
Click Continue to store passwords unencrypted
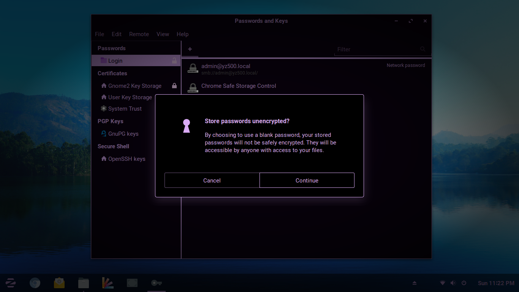pos(307,180)
